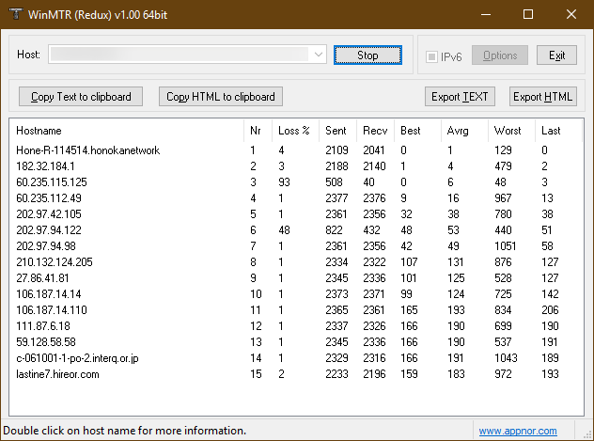Screen dimensions: 594x441
Task: Click the Loss % column header
Action: point(294,131)
